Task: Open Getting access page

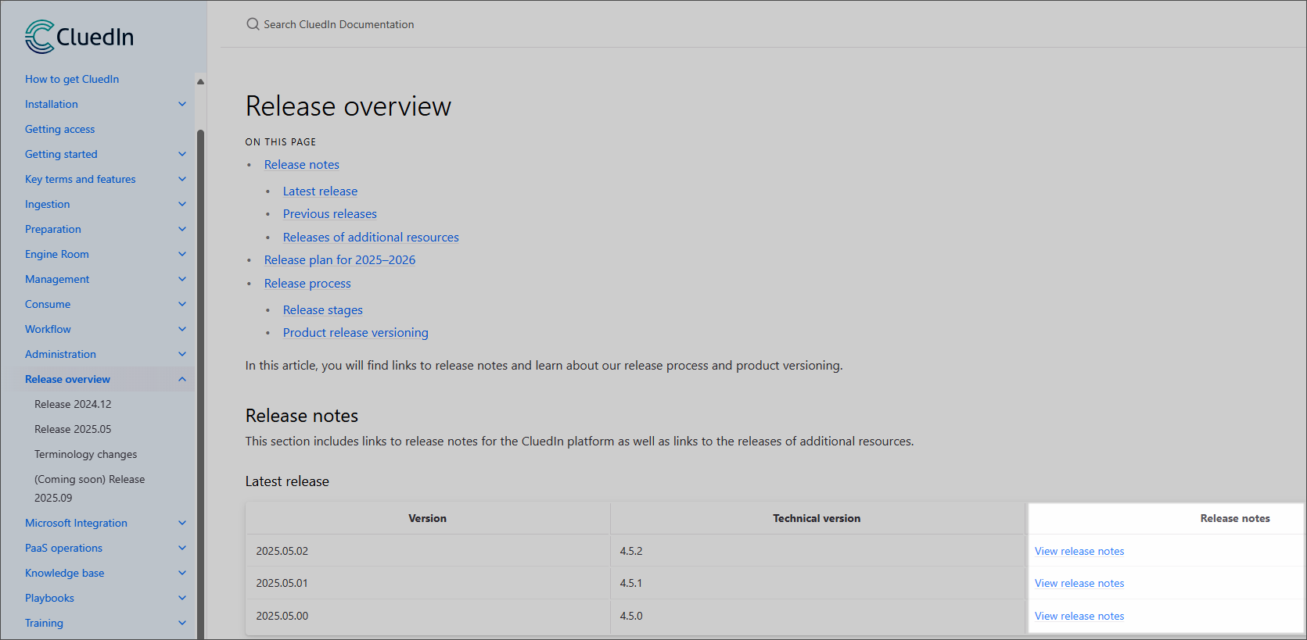Action: coord(59,129)
